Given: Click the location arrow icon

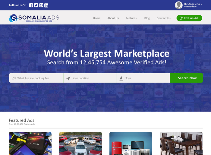Looking at the screenshot, I should [68, 78].
